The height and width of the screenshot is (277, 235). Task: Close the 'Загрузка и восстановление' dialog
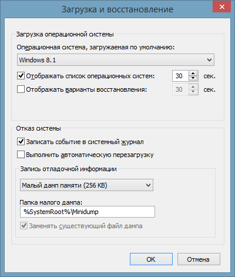click(x=221, y=7)
